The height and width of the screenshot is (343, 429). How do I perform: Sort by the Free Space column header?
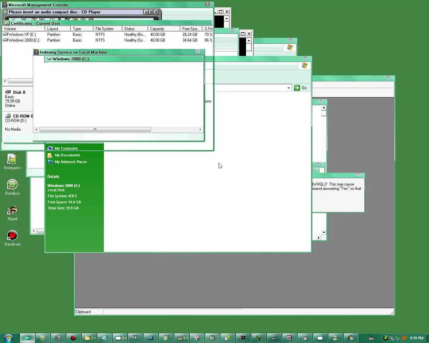191,29
